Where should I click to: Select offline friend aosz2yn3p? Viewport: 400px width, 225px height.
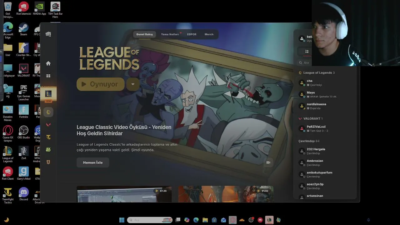click(325, 186)
